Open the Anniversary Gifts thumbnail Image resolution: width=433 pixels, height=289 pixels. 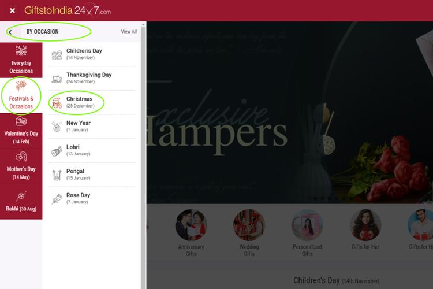[x=191, y=225]
